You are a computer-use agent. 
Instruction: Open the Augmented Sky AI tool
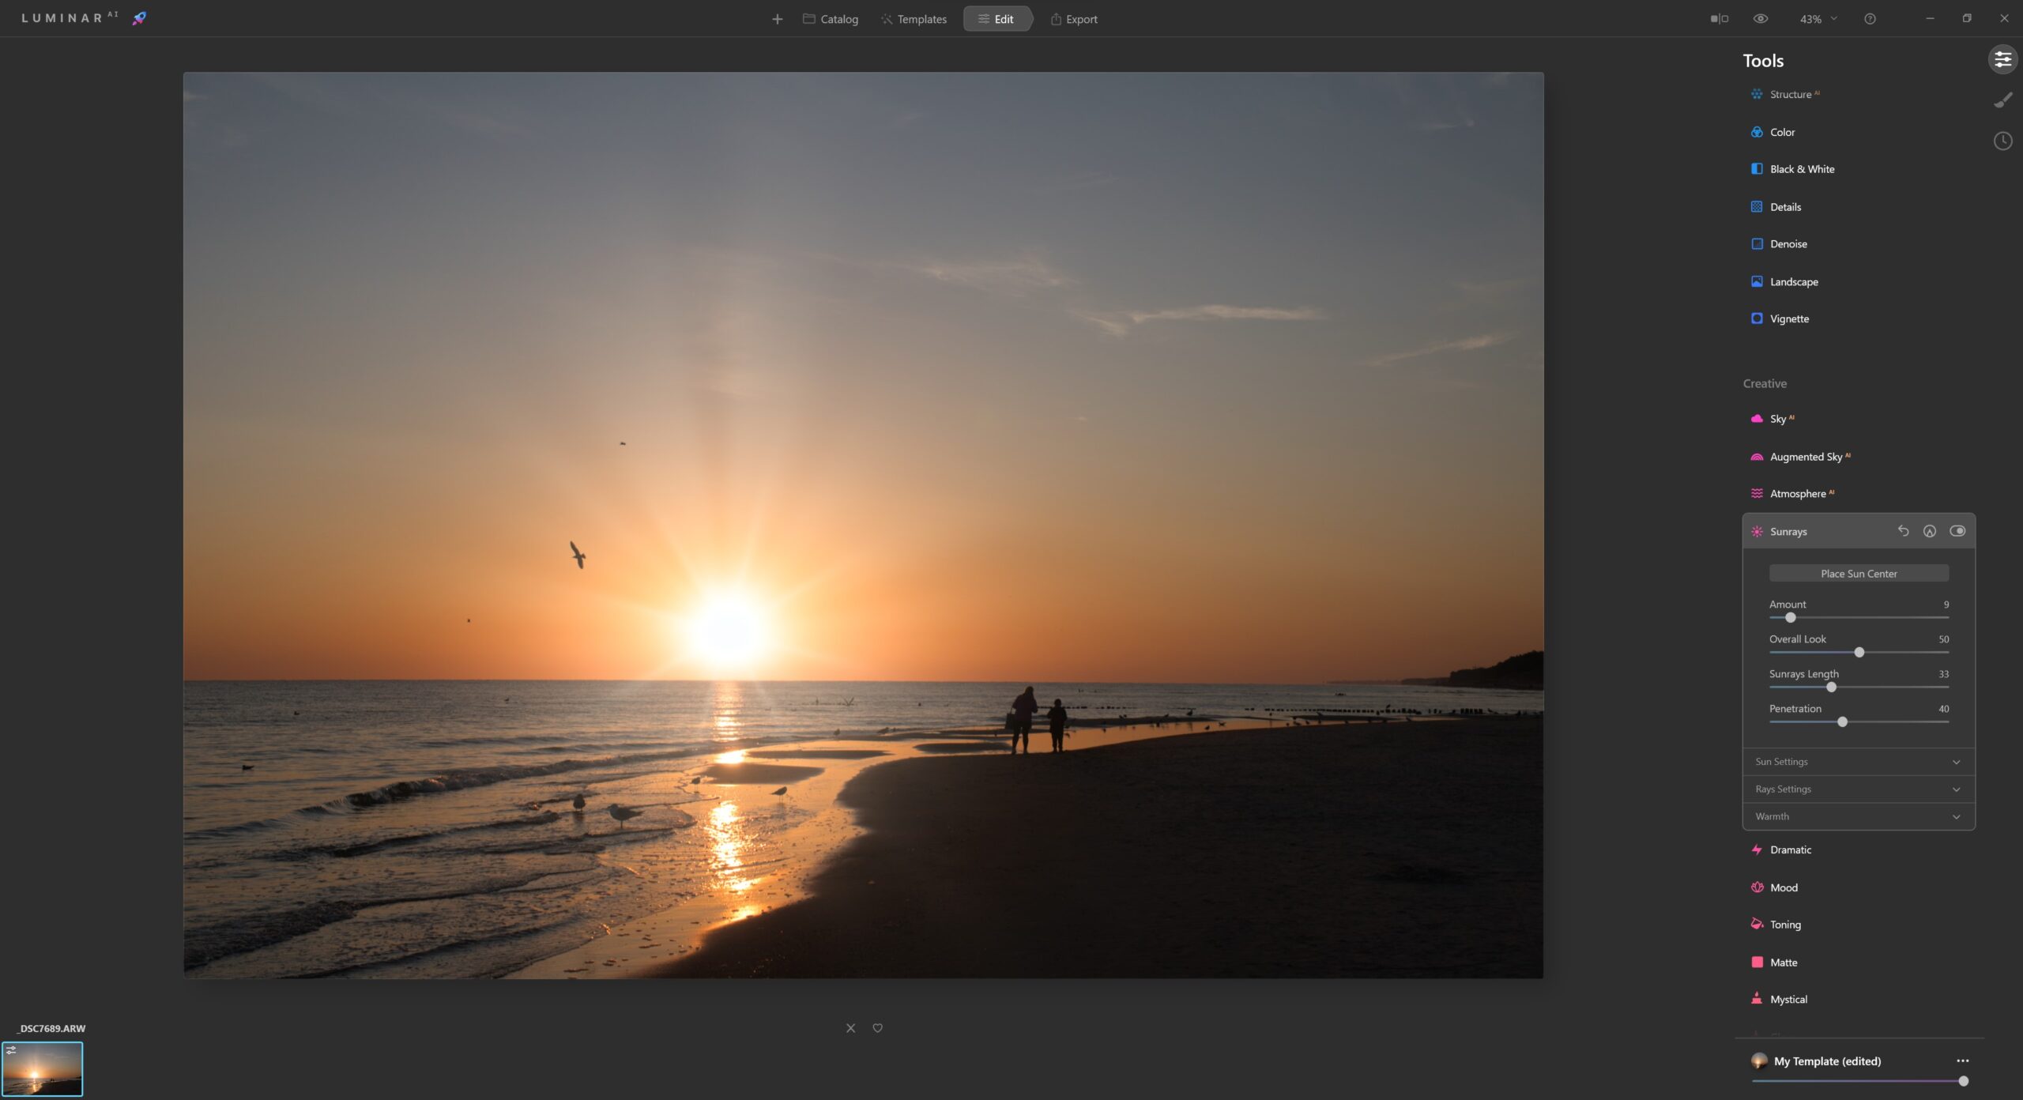pyautogui.click(x=1800, y=457)
